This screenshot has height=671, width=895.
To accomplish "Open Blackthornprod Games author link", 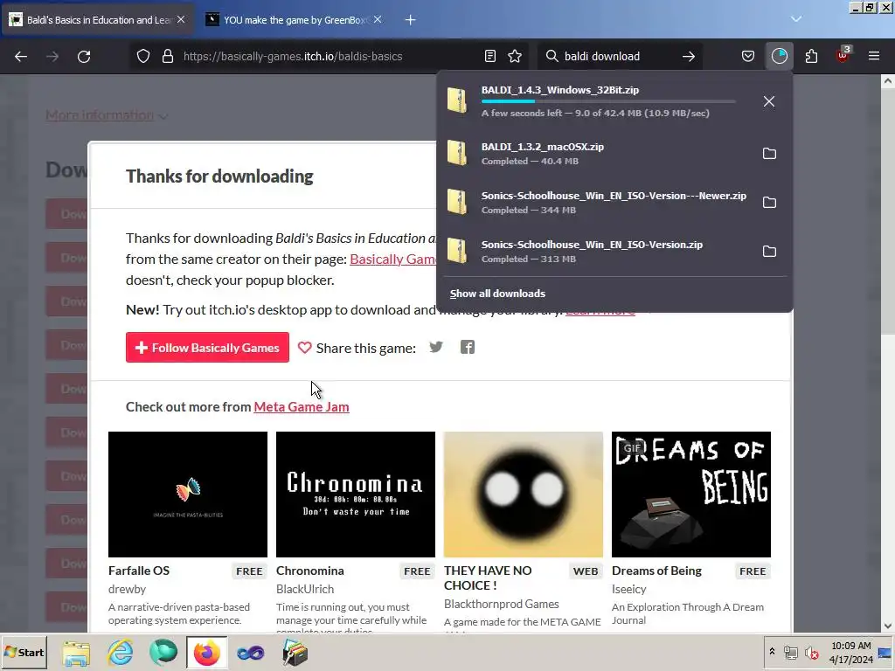I will tap(501, 604).
